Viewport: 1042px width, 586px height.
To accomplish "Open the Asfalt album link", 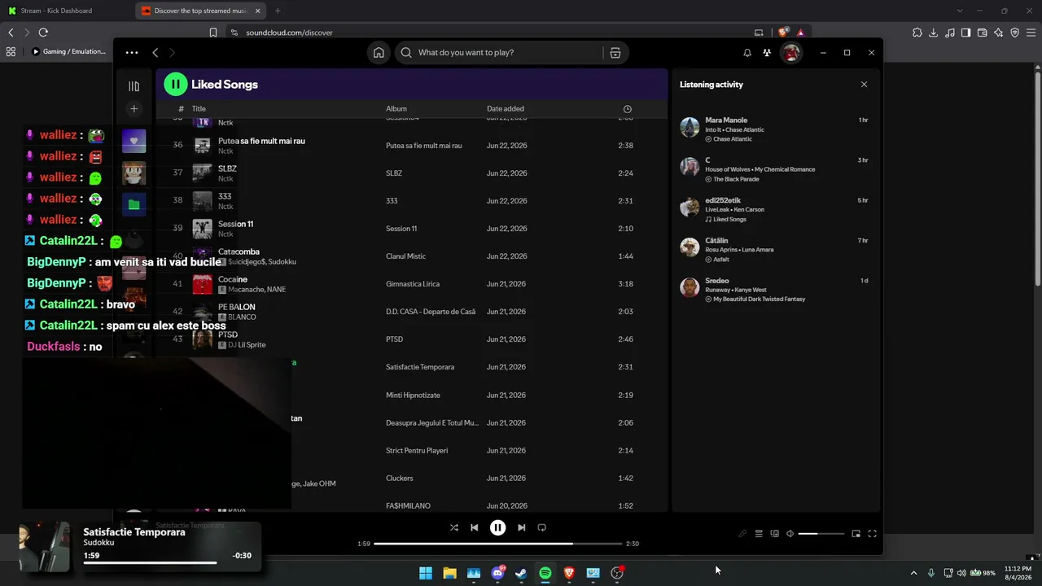I will (721, 260).
